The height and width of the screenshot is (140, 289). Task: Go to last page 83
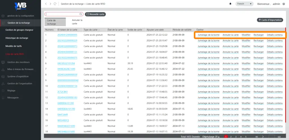(x=257, y=137)
